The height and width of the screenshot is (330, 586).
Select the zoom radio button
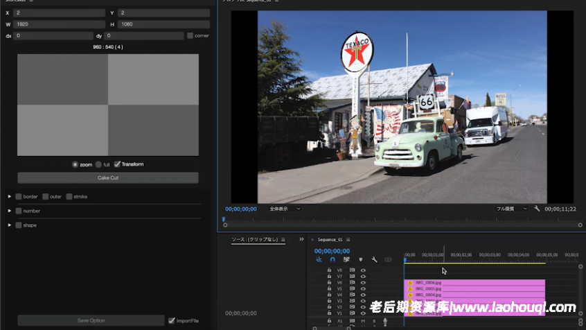(76, 164)
